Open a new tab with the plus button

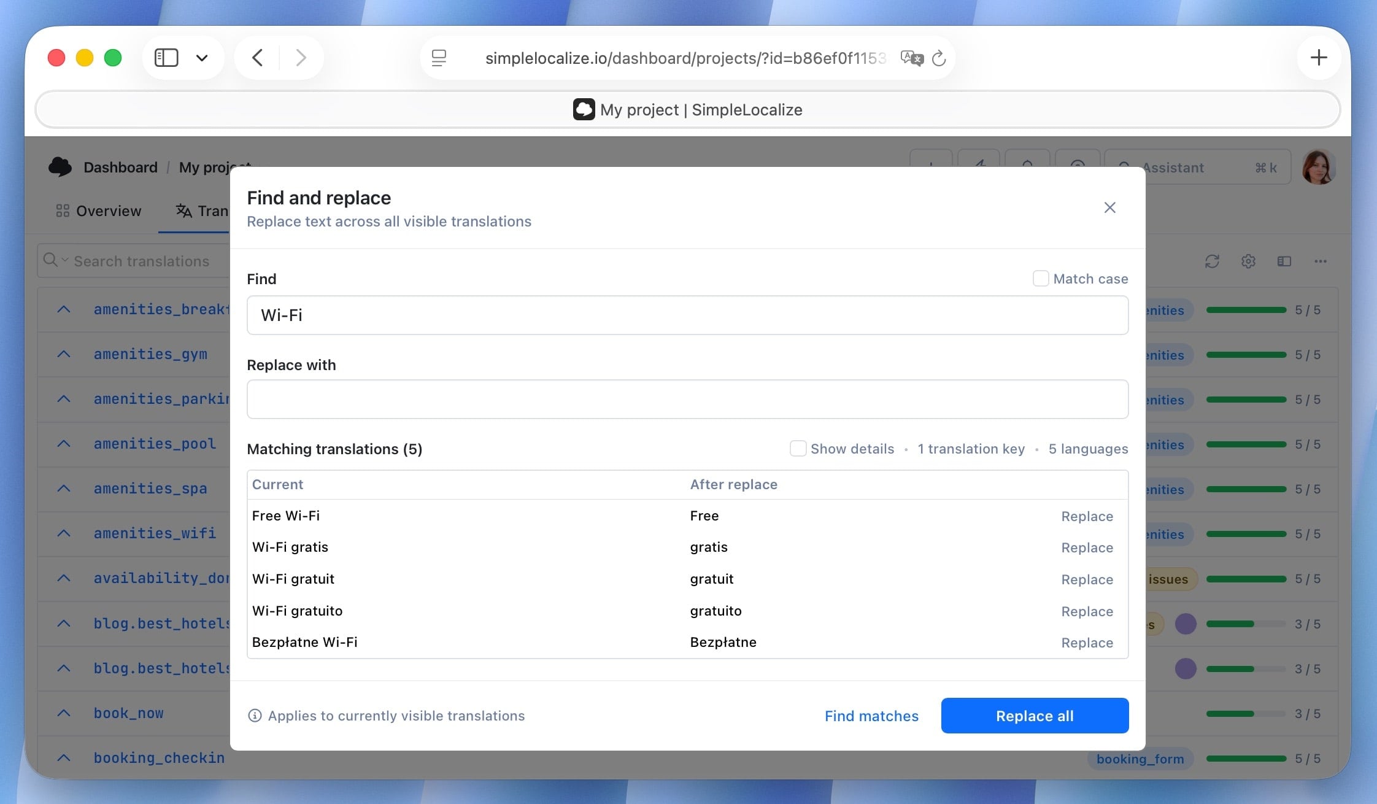point(1319,58)
